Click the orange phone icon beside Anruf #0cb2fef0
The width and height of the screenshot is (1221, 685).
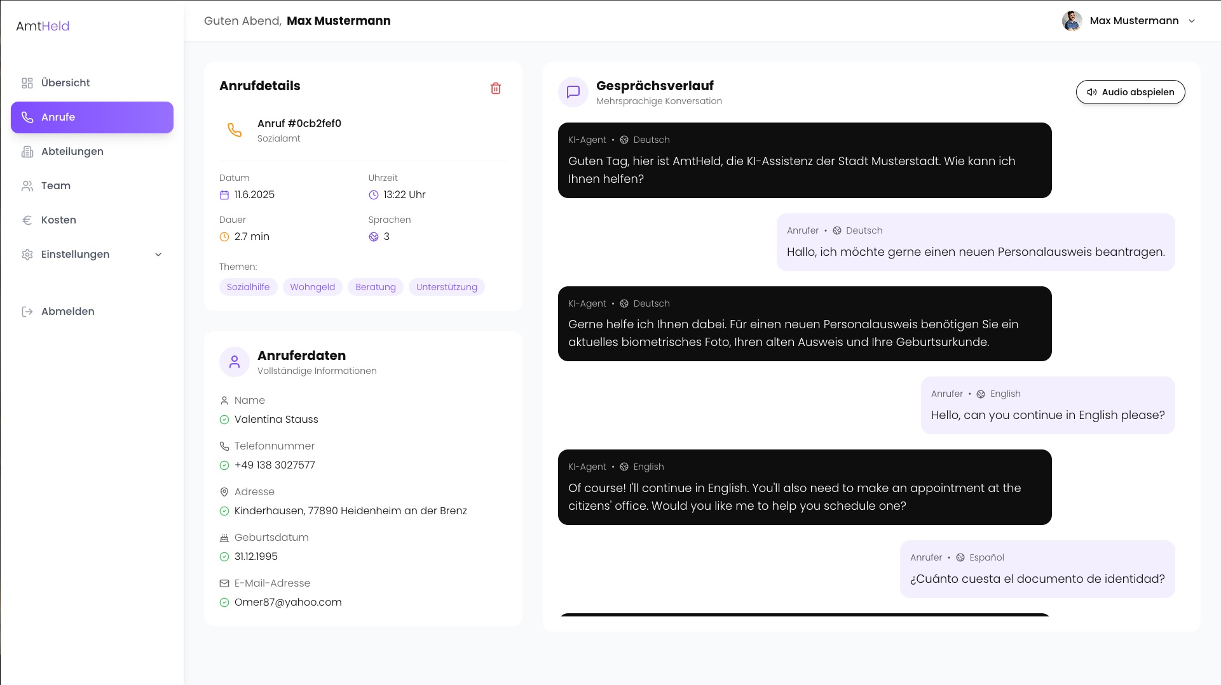coord(235,130)
